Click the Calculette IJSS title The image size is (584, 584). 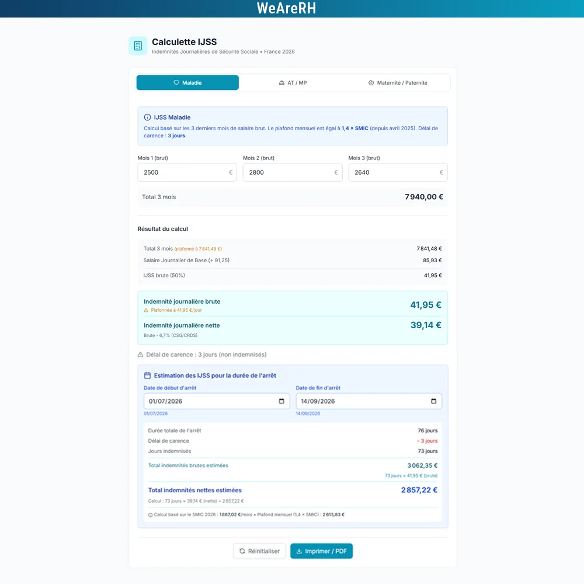click(x=185, y=41)
